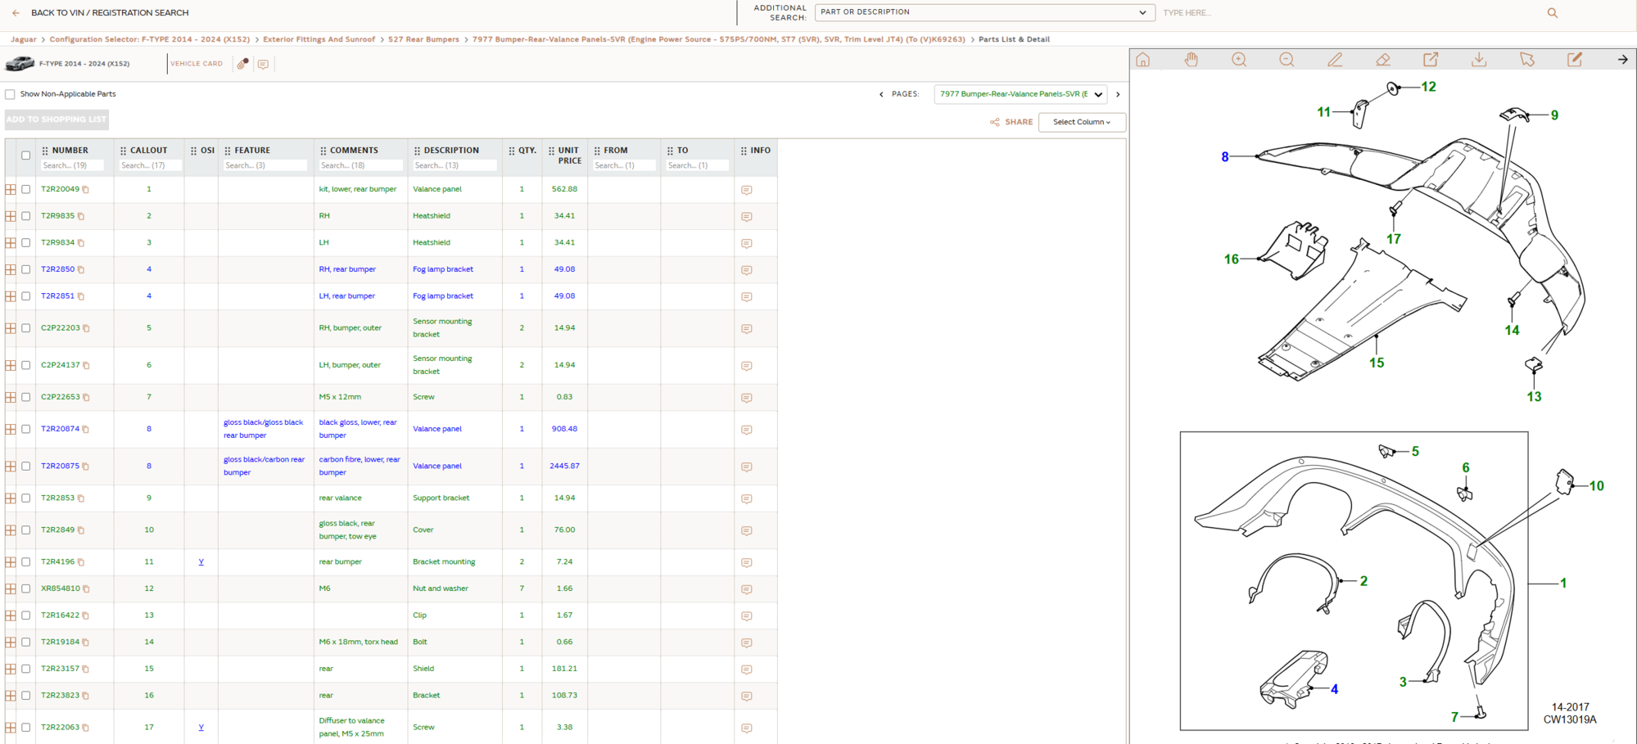Download the diagram image
This screenshot has height=744, width=1637.
[1479, 60]
